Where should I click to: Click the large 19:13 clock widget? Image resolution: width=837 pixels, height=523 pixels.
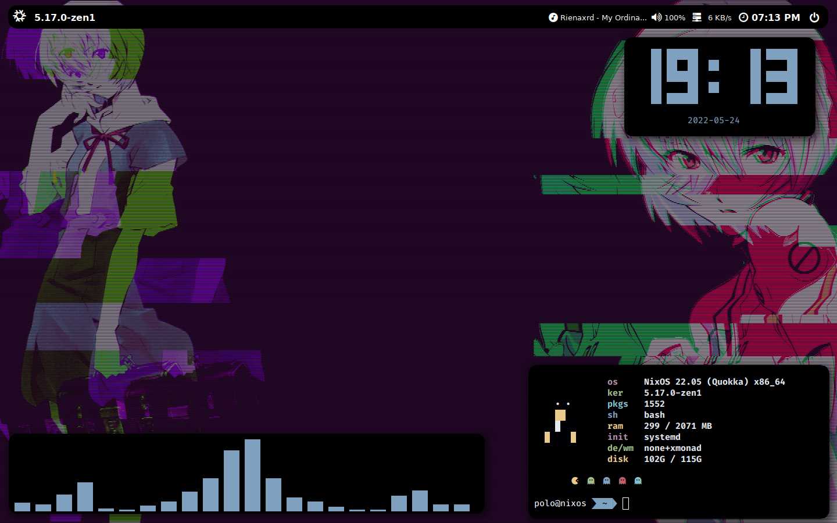pyautogui.click(x=724, y=77)
